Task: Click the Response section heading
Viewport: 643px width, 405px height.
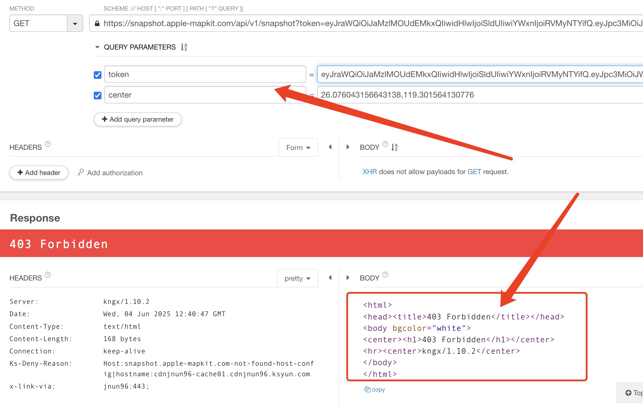Action: click(x=35, y=218)
